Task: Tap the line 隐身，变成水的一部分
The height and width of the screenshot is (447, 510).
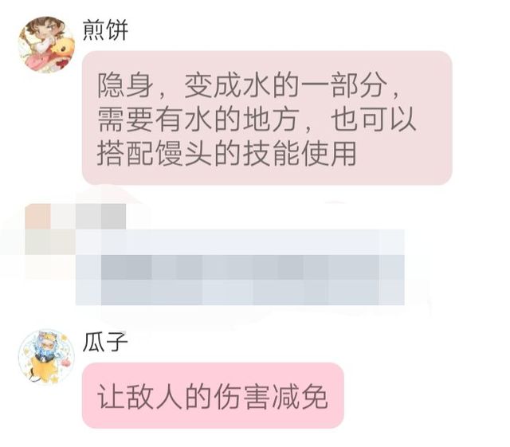Action: (249, 86)
